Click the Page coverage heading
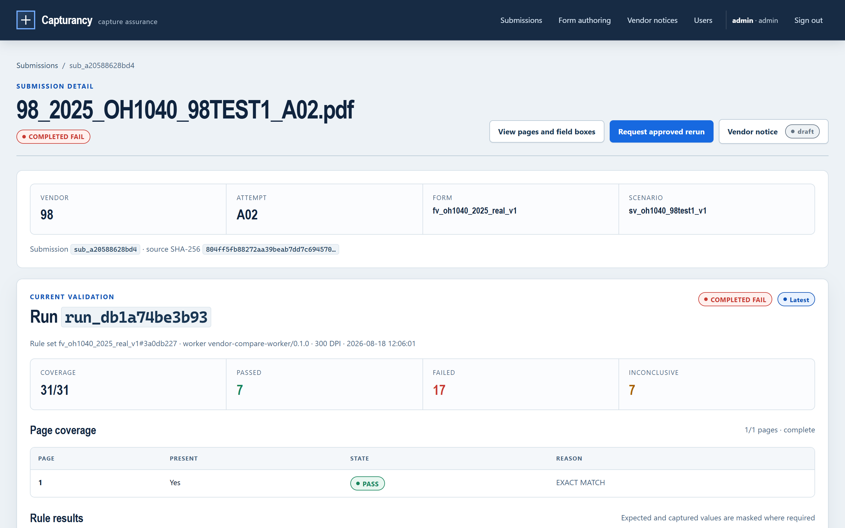 pyautogui.click(x=63, y=430)
